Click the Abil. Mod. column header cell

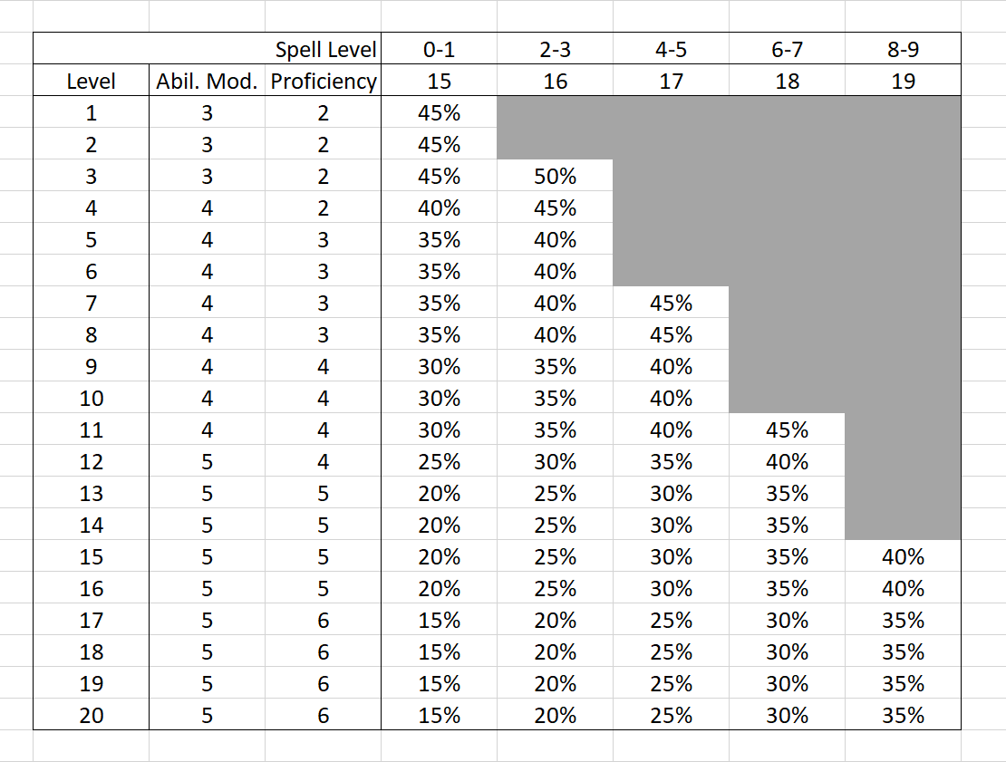(x=207, y=81)
